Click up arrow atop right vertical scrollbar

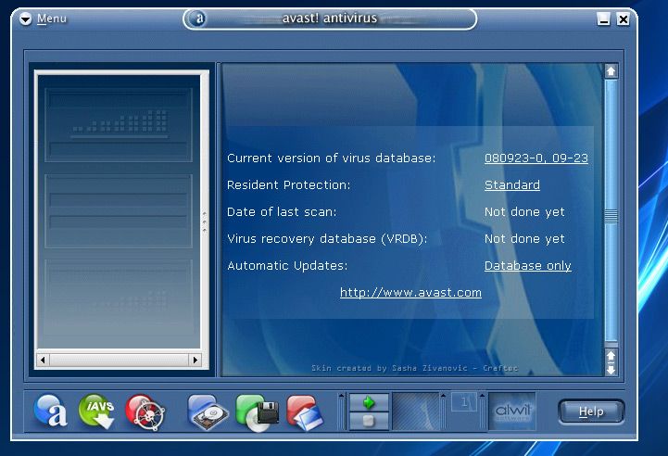611,71
